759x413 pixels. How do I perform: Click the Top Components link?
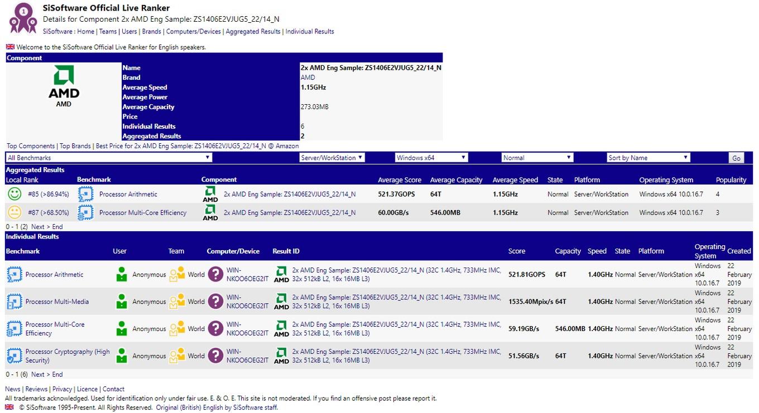31,146
